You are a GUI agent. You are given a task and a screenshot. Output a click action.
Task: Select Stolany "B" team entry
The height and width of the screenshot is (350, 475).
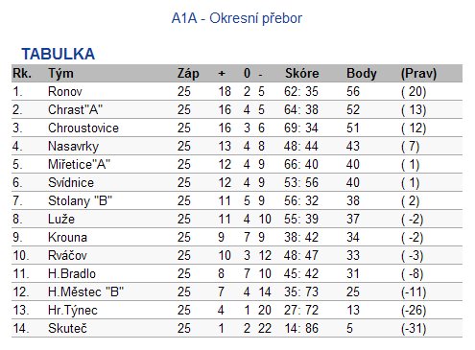[x=80, y=201]
